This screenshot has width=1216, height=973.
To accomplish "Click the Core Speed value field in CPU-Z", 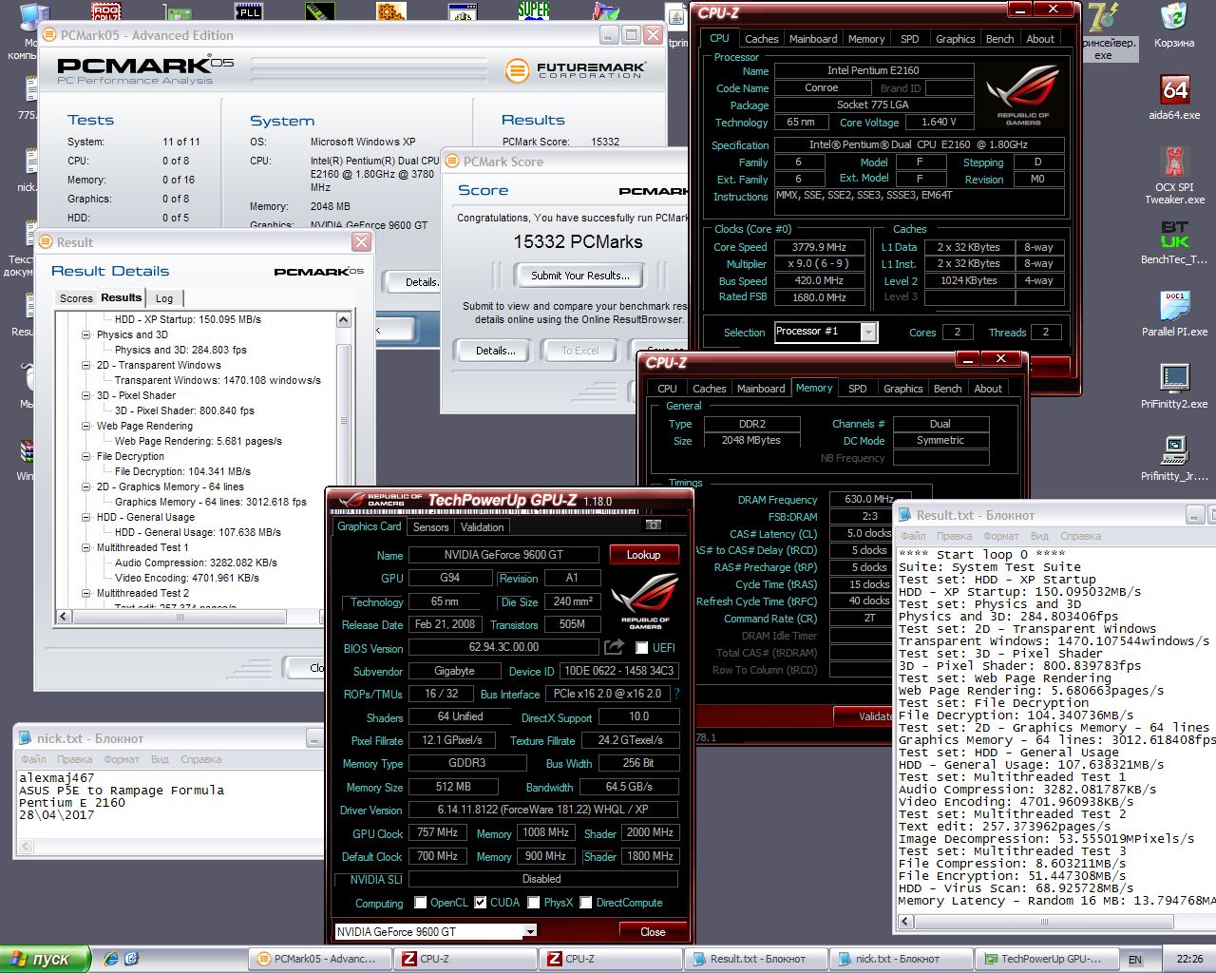I will tap(819, 247).
